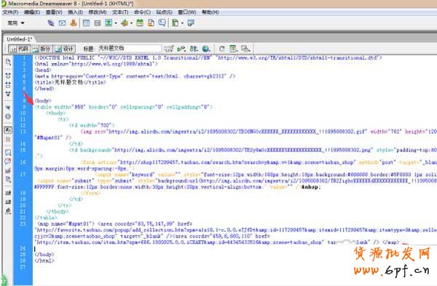This screenshot has height=286, width=437.
Task: Open the 常用 insert category dropdown
Action: click(16, 23)
